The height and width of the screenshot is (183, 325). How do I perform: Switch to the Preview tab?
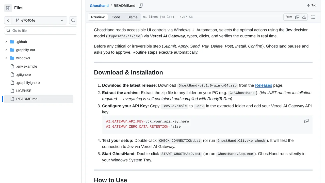[98, 17]
